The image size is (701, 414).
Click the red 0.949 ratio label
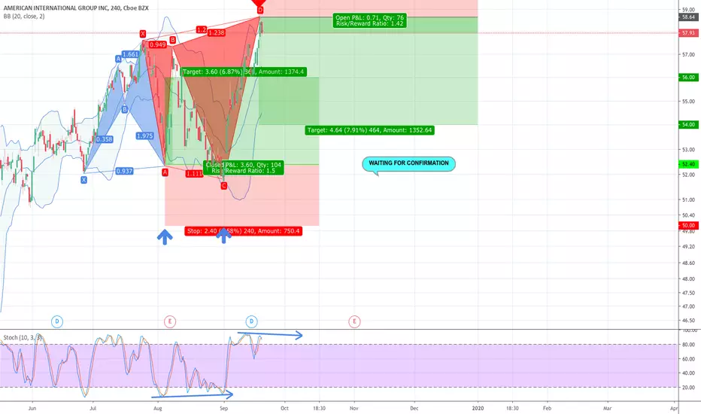158,44
